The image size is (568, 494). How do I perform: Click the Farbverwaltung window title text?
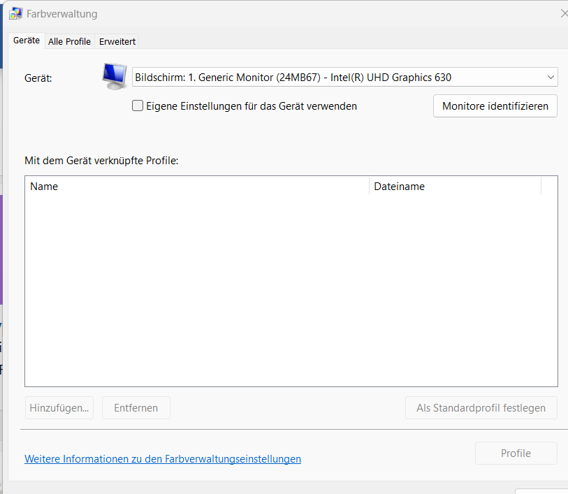click(x=62, y=14)
